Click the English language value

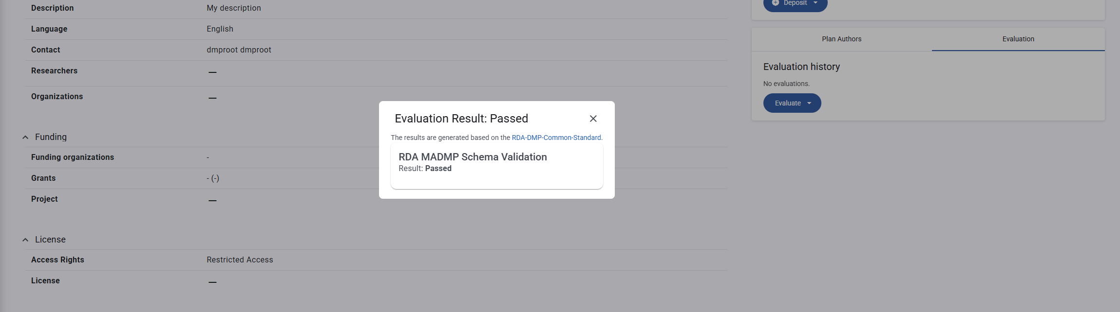pyautogui.click(x=220, y=29)
